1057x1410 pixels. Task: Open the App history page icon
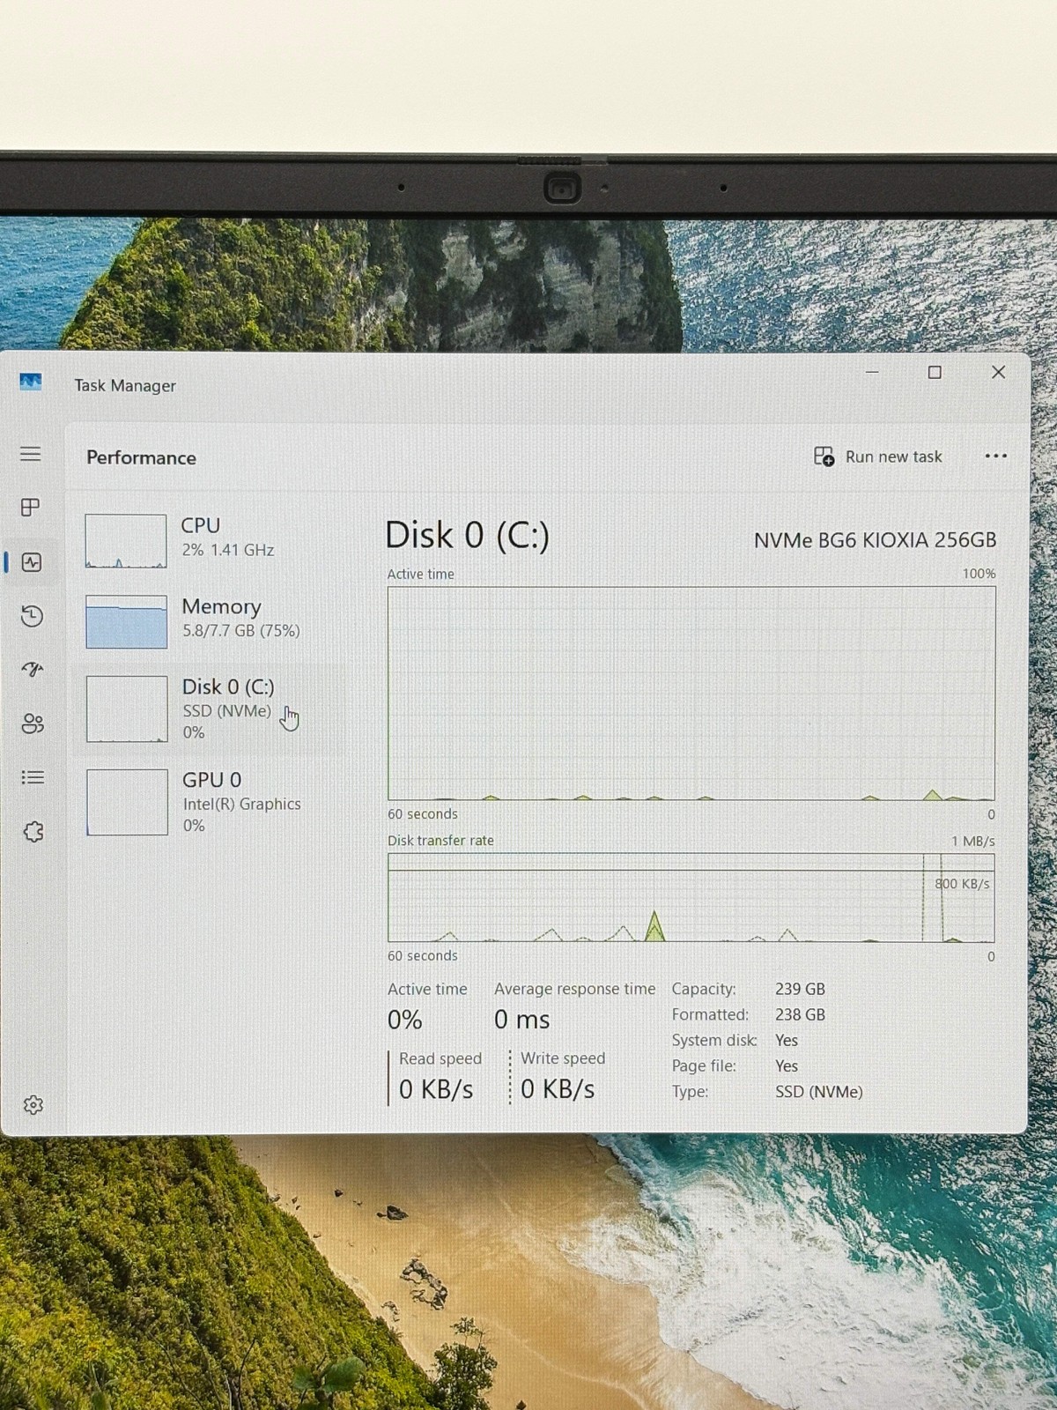point(32,616)
